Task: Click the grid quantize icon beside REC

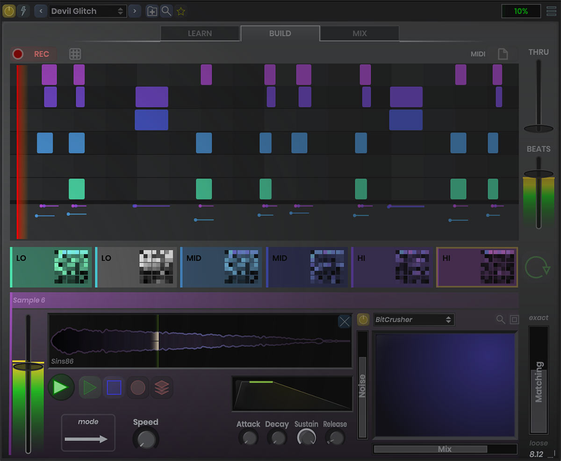Action: click(x=75, y=54)
